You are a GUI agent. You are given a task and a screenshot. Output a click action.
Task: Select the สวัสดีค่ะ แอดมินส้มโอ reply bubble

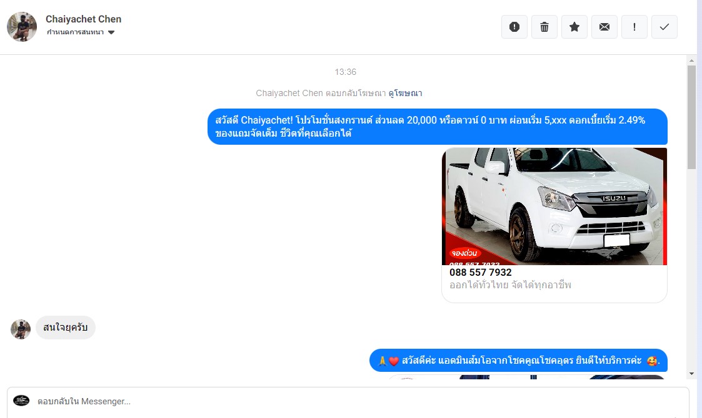coord(518,361)
